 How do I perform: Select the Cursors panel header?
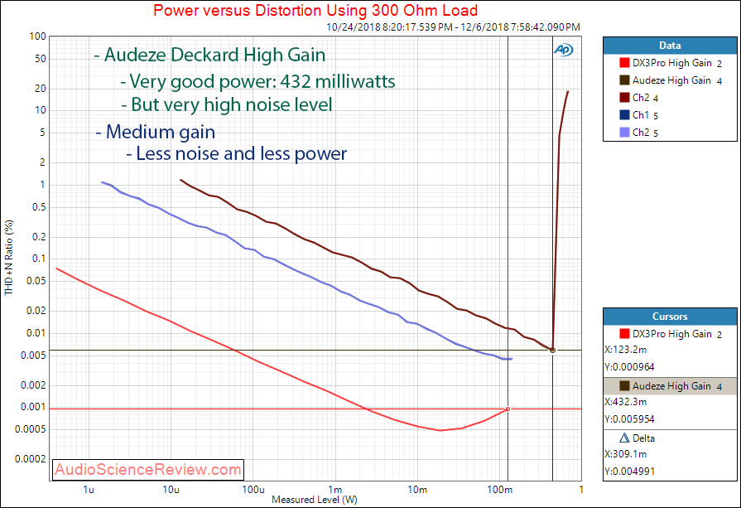670,317
